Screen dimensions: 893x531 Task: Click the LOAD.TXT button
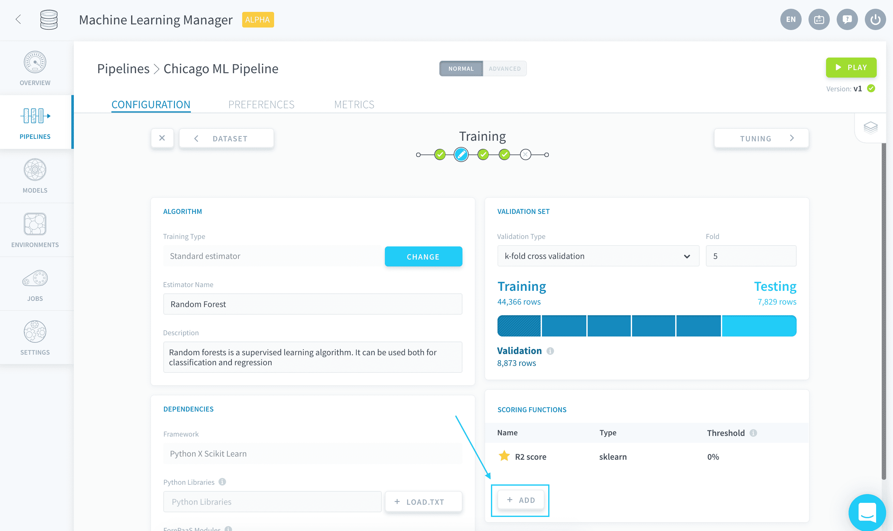point(423,502)
